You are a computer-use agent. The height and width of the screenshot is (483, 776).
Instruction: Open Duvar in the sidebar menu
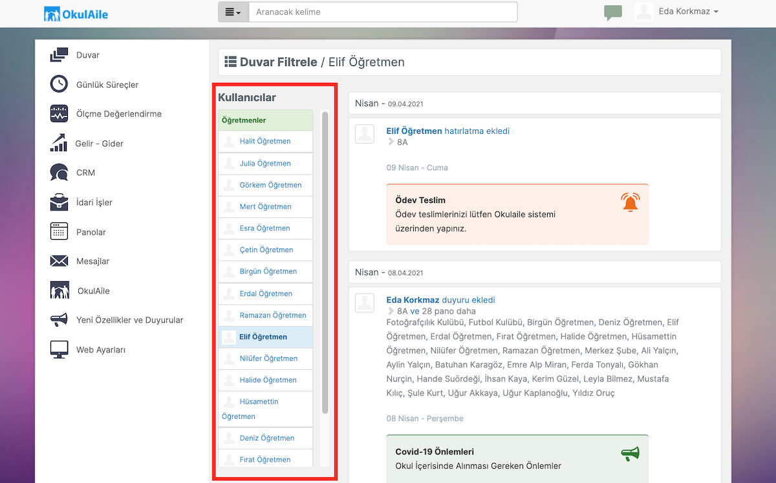88,55
